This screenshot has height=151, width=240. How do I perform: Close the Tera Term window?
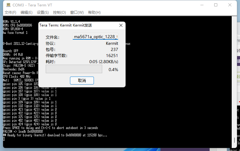click(230, 5)
